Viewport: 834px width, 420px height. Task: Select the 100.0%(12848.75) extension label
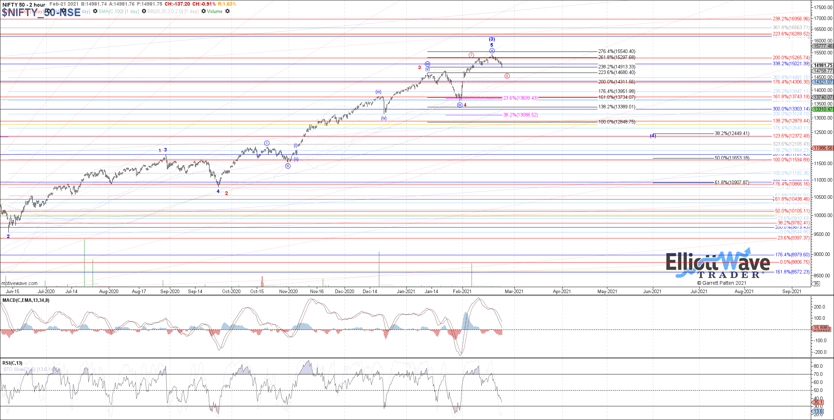(x=617, y=122)
